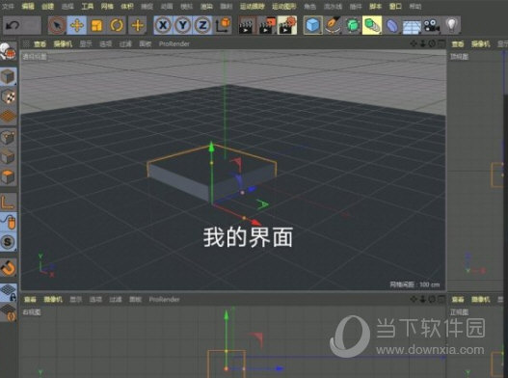Click the Undo arrow in the toolbar
The height and width of the screenshot is (378, 508).
[13, 25]
